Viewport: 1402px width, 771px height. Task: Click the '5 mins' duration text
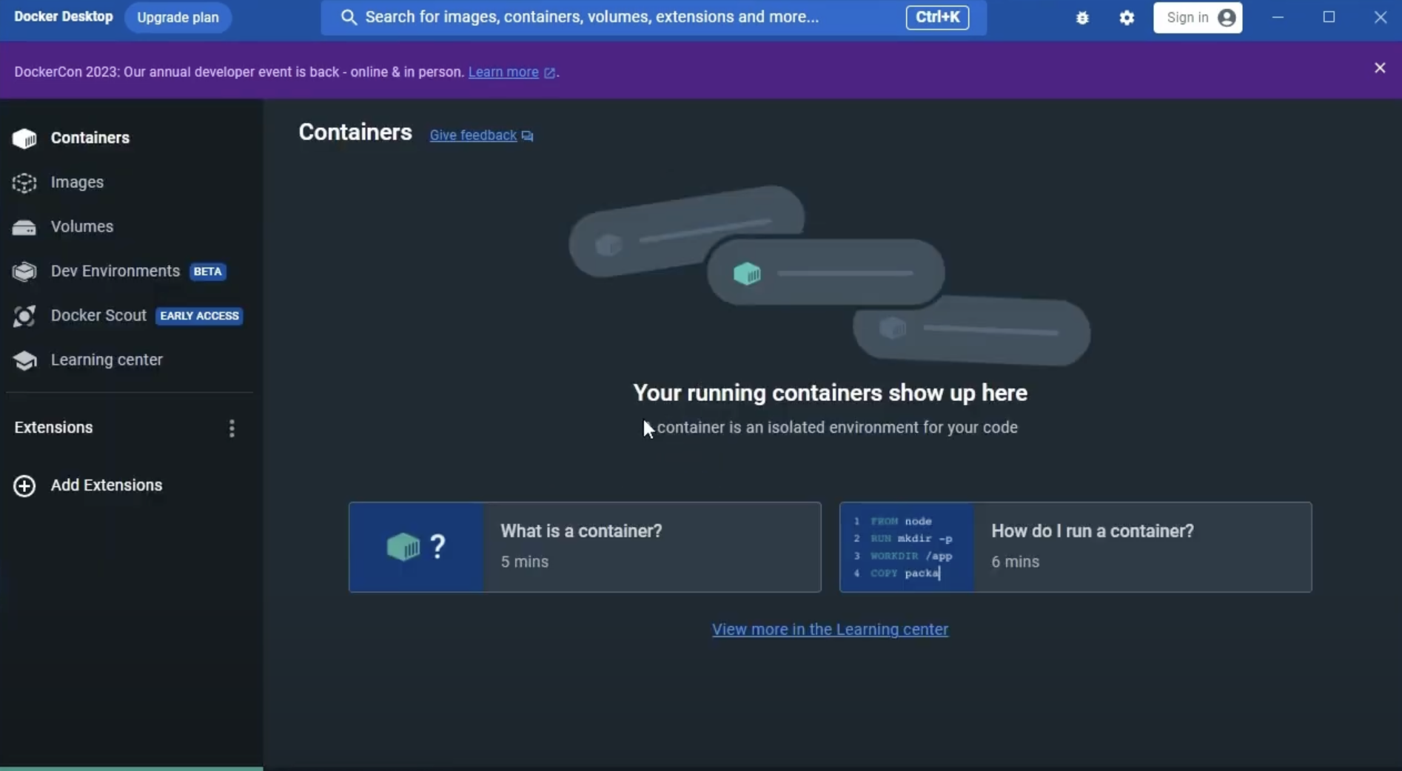pos(525,562)
